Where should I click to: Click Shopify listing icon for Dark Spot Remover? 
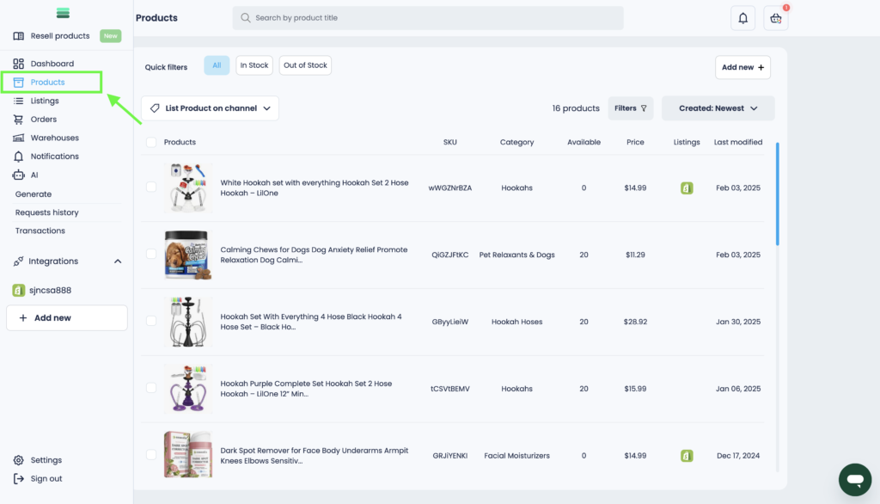687,455
